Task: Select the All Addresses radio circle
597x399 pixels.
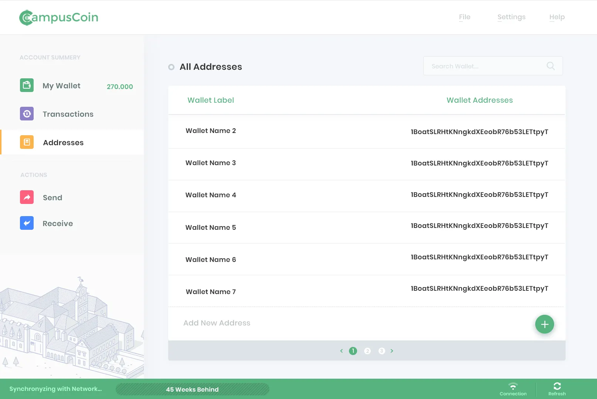Action: [x=171, y=67]
